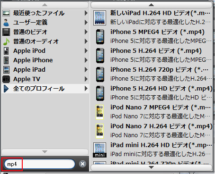Expand the Apple iPod submenu arrow
The height and width of the screenshot is (174, 215).
[x=86, y=51]
